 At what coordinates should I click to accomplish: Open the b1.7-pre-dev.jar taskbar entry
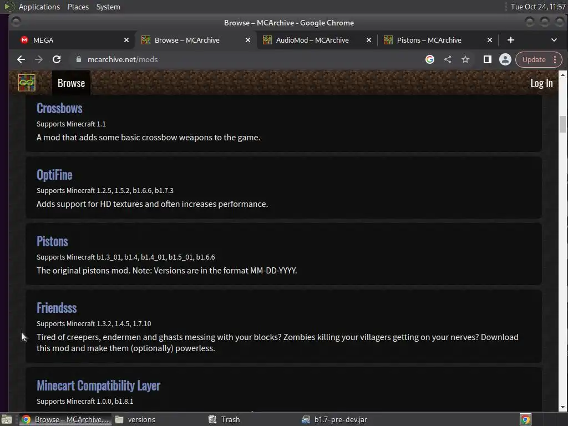tap(334, 419)
